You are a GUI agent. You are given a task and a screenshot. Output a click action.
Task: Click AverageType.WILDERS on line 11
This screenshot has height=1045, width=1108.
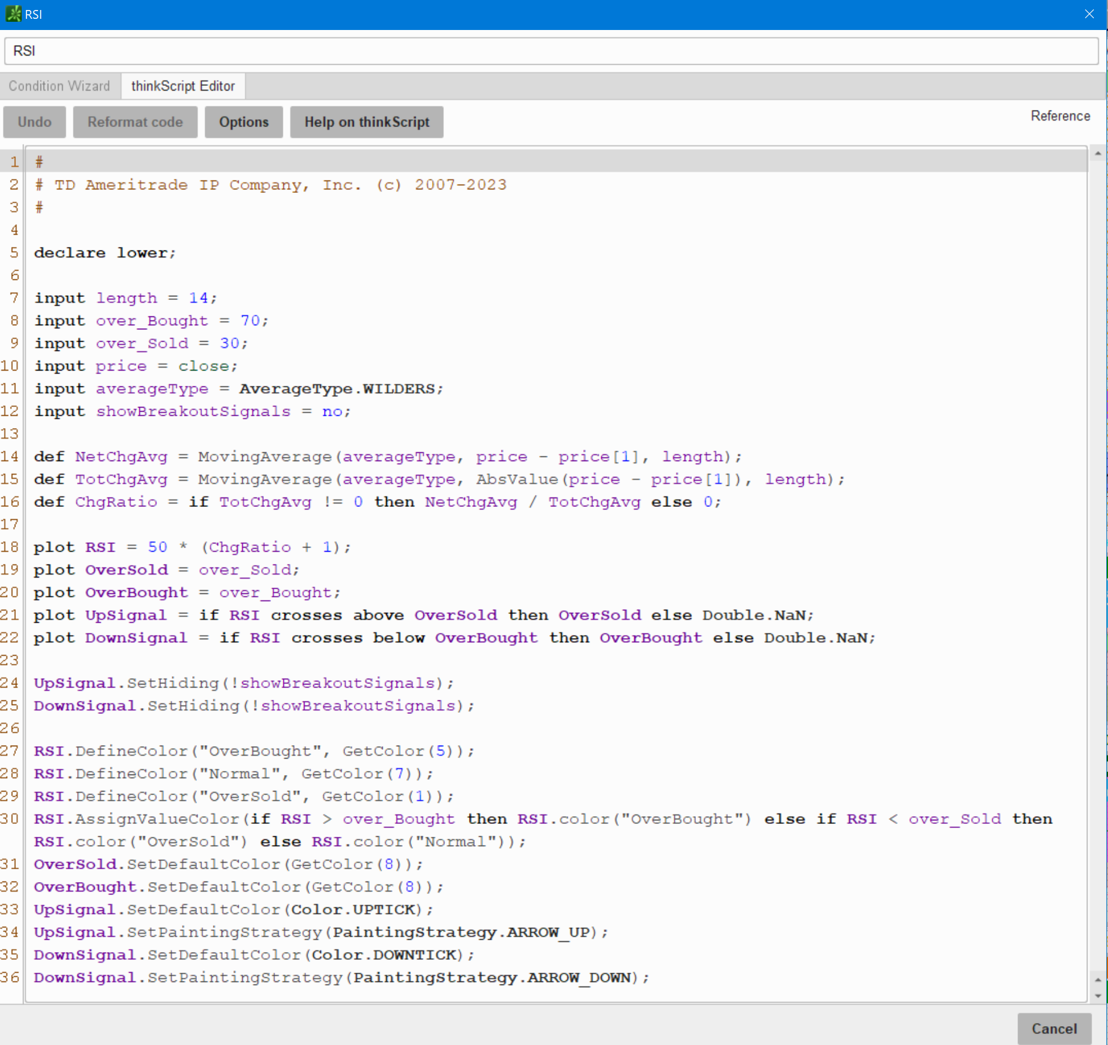(337, 389)
